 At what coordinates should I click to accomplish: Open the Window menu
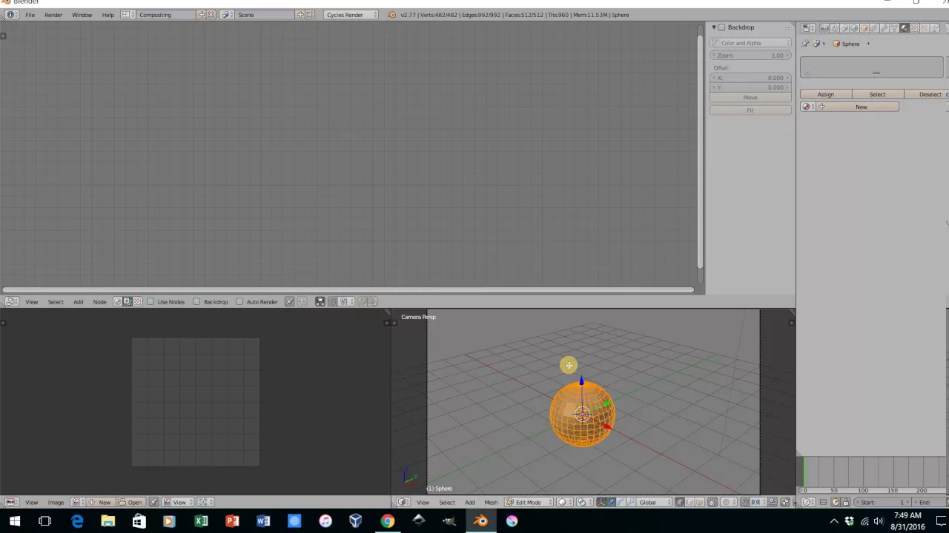pos(82,15)
